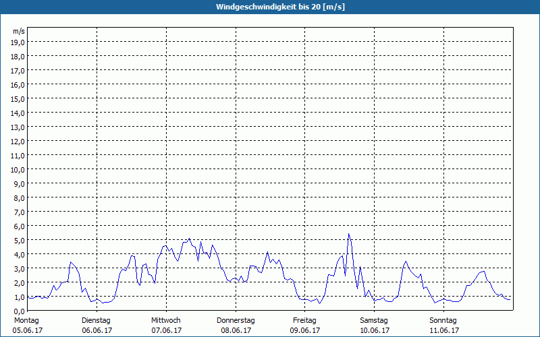This screenshot has width=540, height=337.
Task: Select the '6,0' y-axis value
Action: pos(20,226)
